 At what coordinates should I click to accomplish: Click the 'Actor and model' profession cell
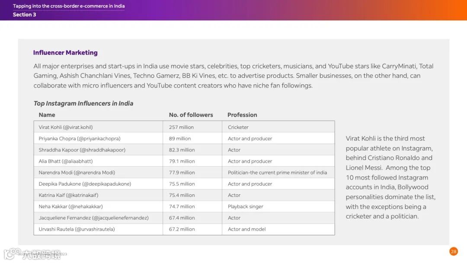tap(246, 229)
